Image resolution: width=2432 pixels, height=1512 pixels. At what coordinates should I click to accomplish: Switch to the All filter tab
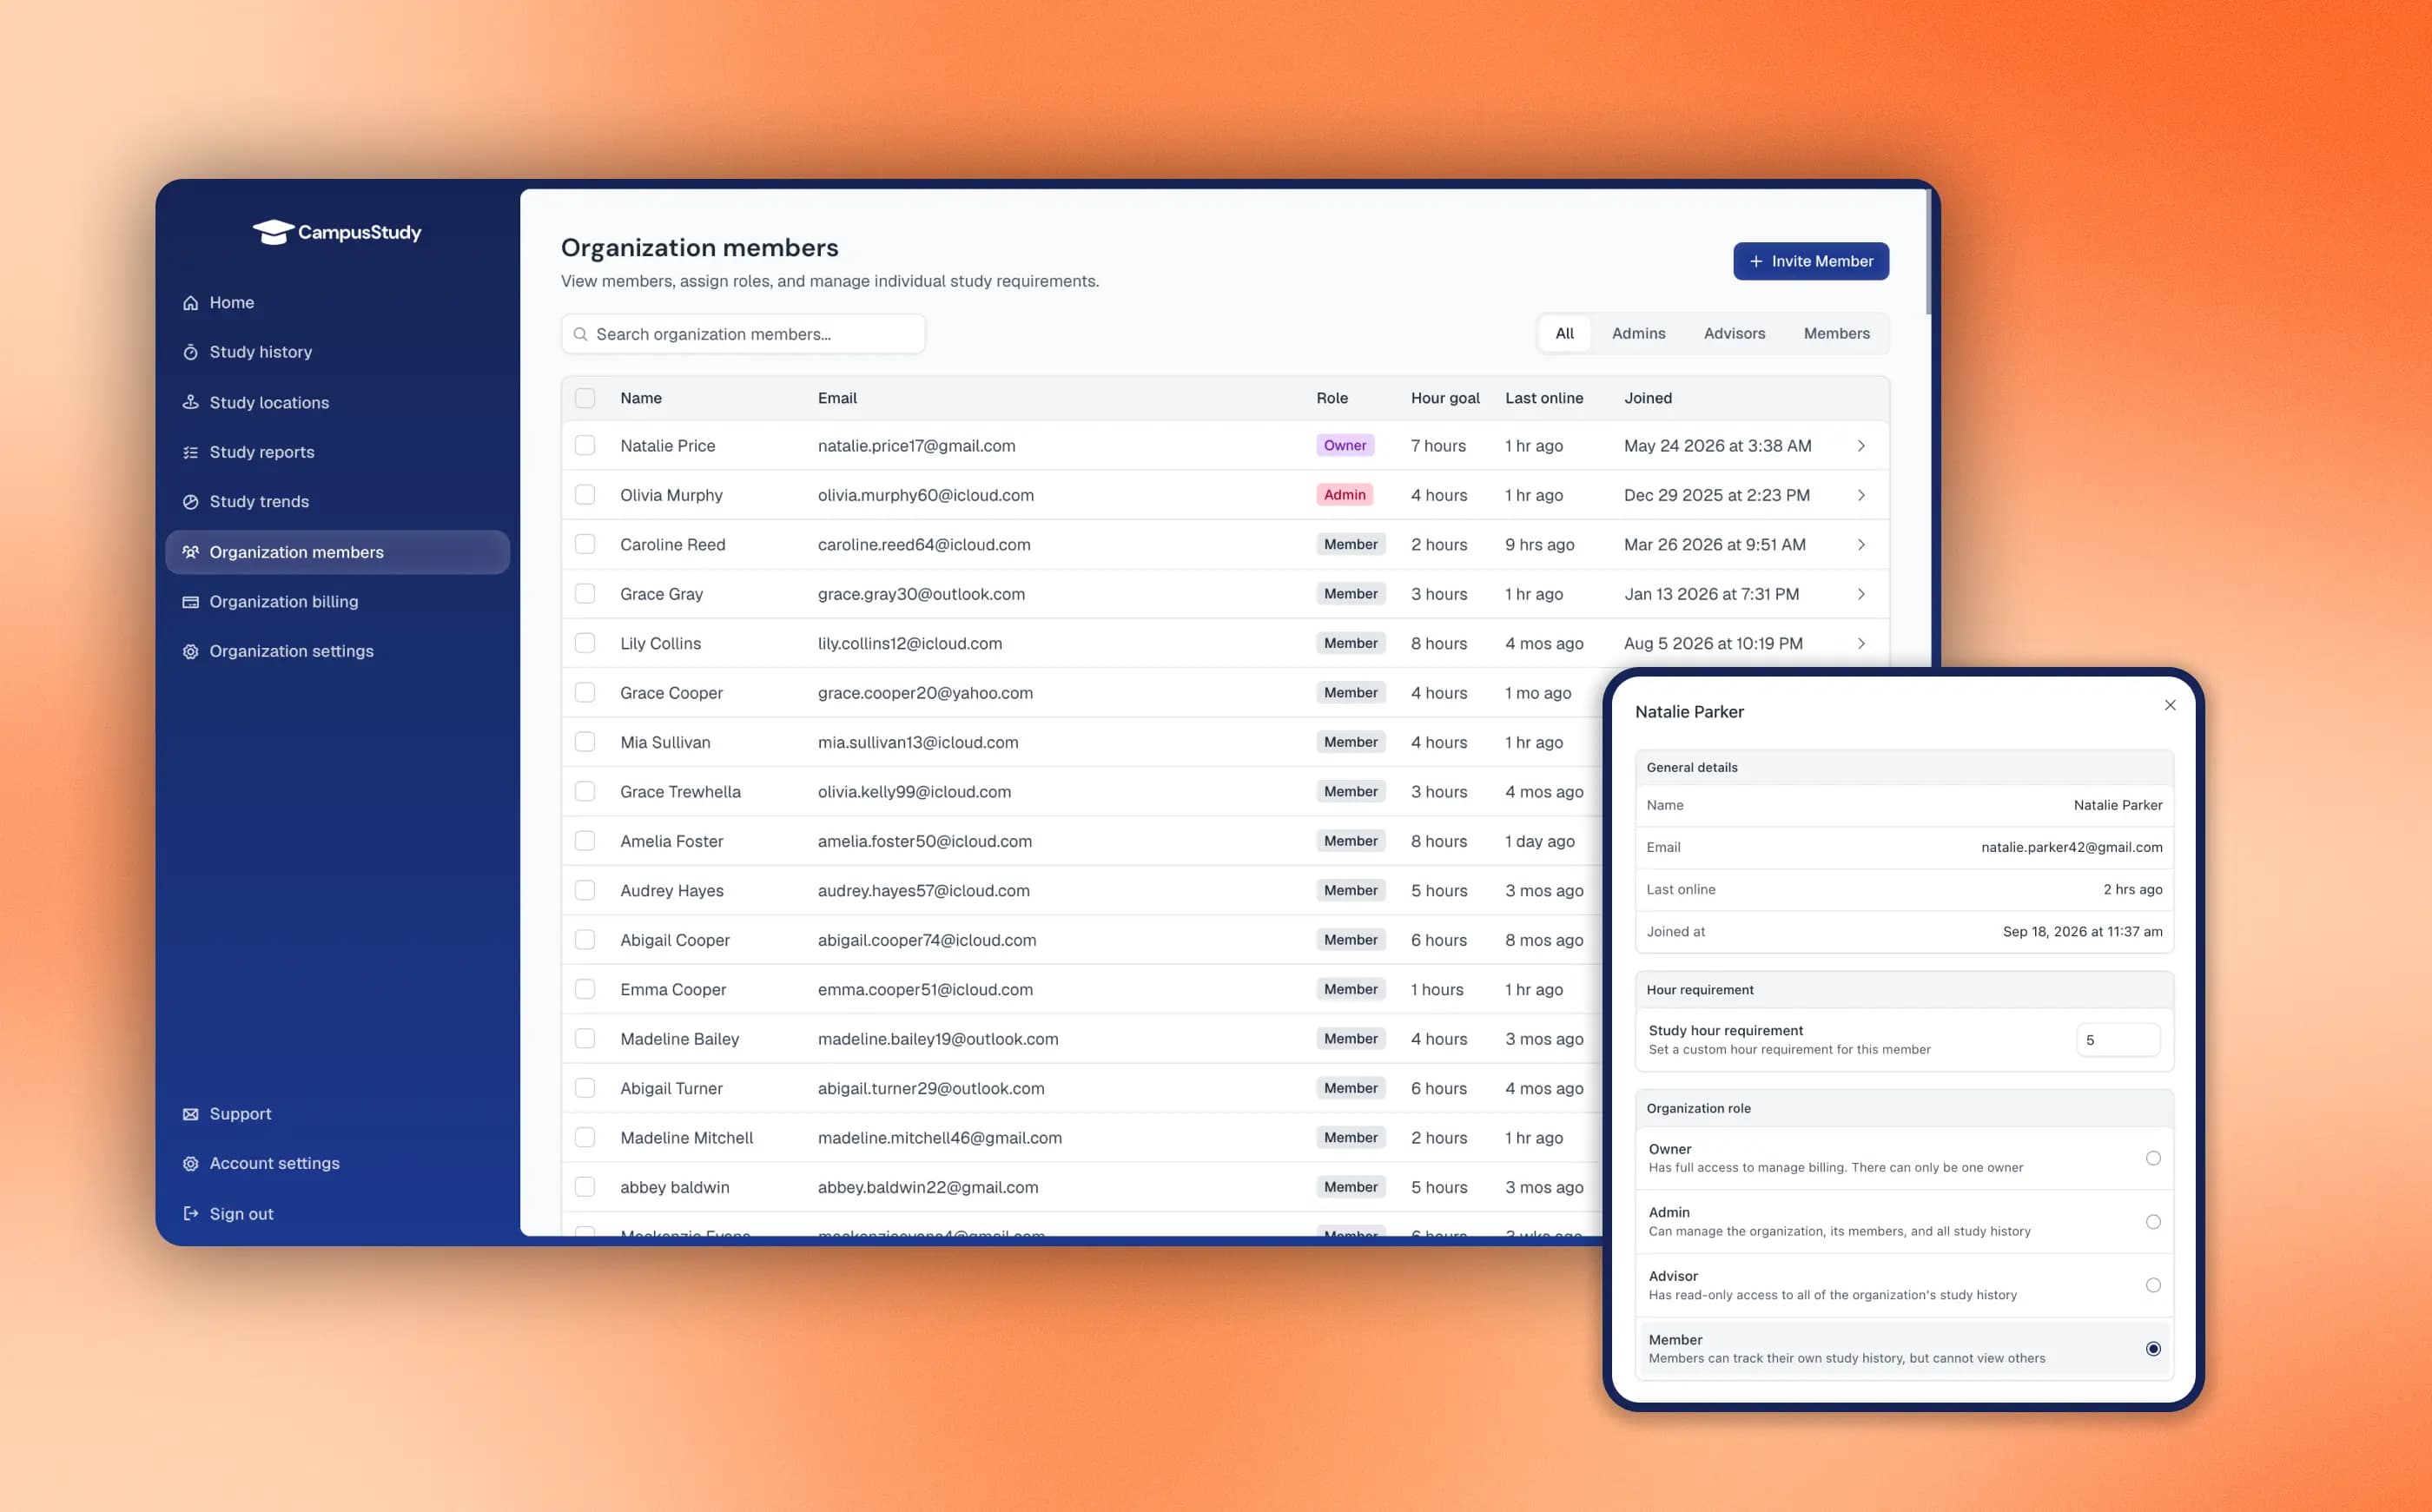click(1564, 334)
